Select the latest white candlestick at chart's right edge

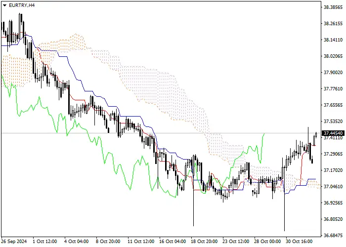316,135
